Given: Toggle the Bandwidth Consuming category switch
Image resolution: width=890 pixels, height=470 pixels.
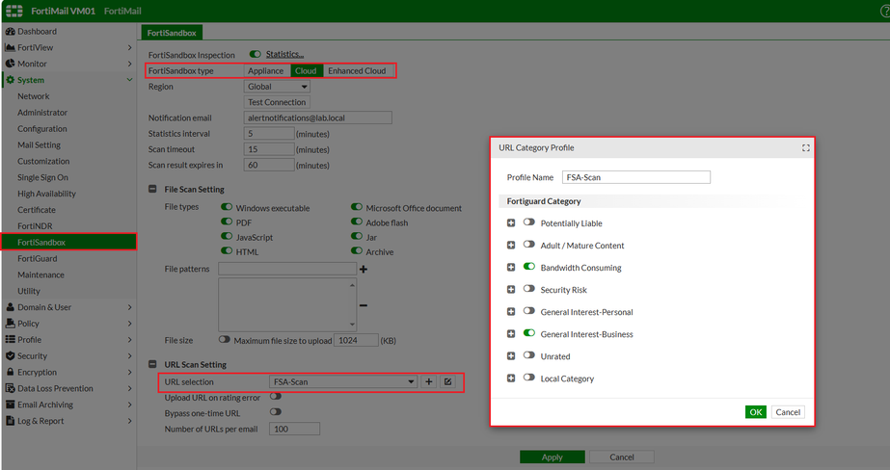Looking at the screenshot, I should tap(529, 267).
